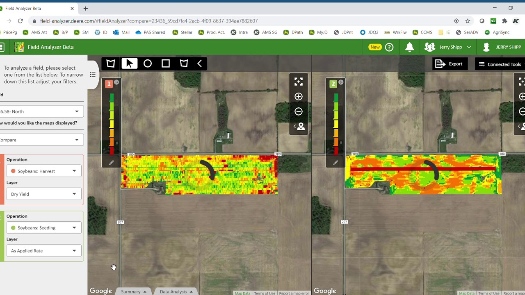
Task: Click the field boundary tool at toolbar start
Action: [x=111, y=64]
